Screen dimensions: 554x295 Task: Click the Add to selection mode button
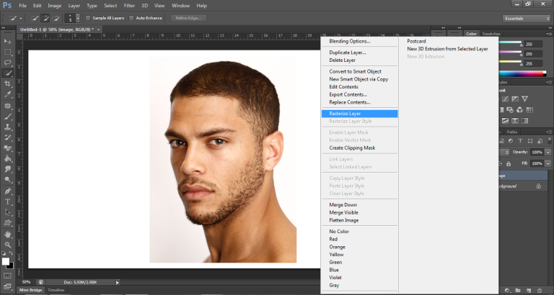coord(45,17)
